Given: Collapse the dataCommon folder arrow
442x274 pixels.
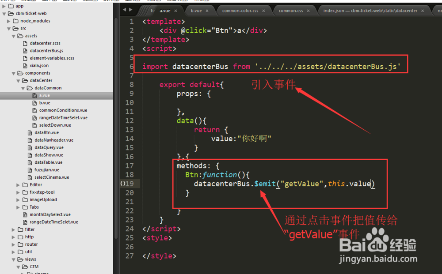Looking at the screenshot, I should pos(23,88).
